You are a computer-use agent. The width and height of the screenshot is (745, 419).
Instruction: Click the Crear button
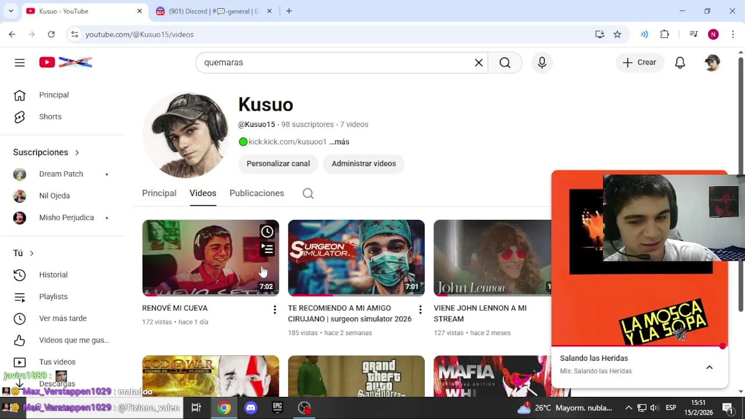pyautogui.click(x=640, y=62)
